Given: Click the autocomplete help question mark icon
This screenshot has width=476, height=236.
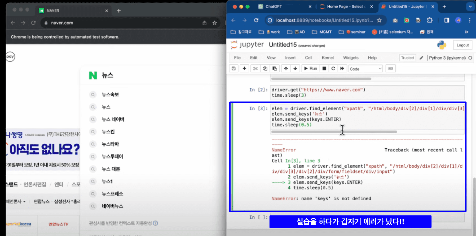Looking at the screenshot, I should pos(156,223).
